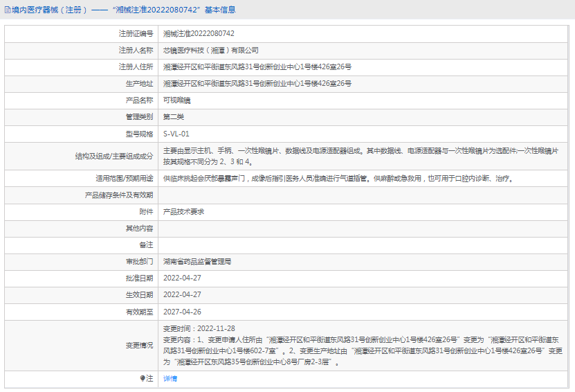575x392 pixels.
Task: Click the 附件 row label
Action: click(x=146, y=212)
